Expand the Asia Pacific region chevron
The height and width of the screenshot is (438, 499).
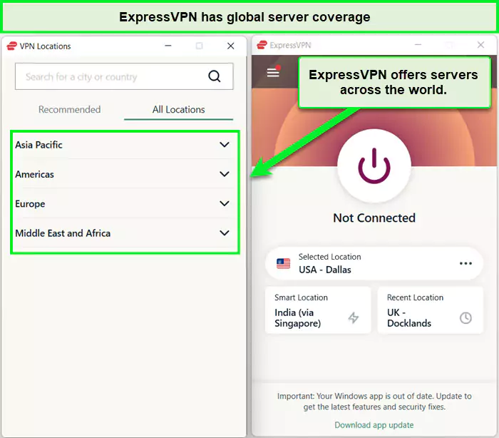[225, 145]
